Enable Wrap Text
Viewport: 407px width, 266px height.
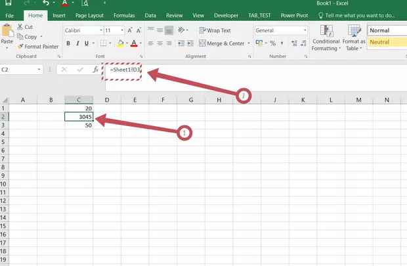point(215,30)
